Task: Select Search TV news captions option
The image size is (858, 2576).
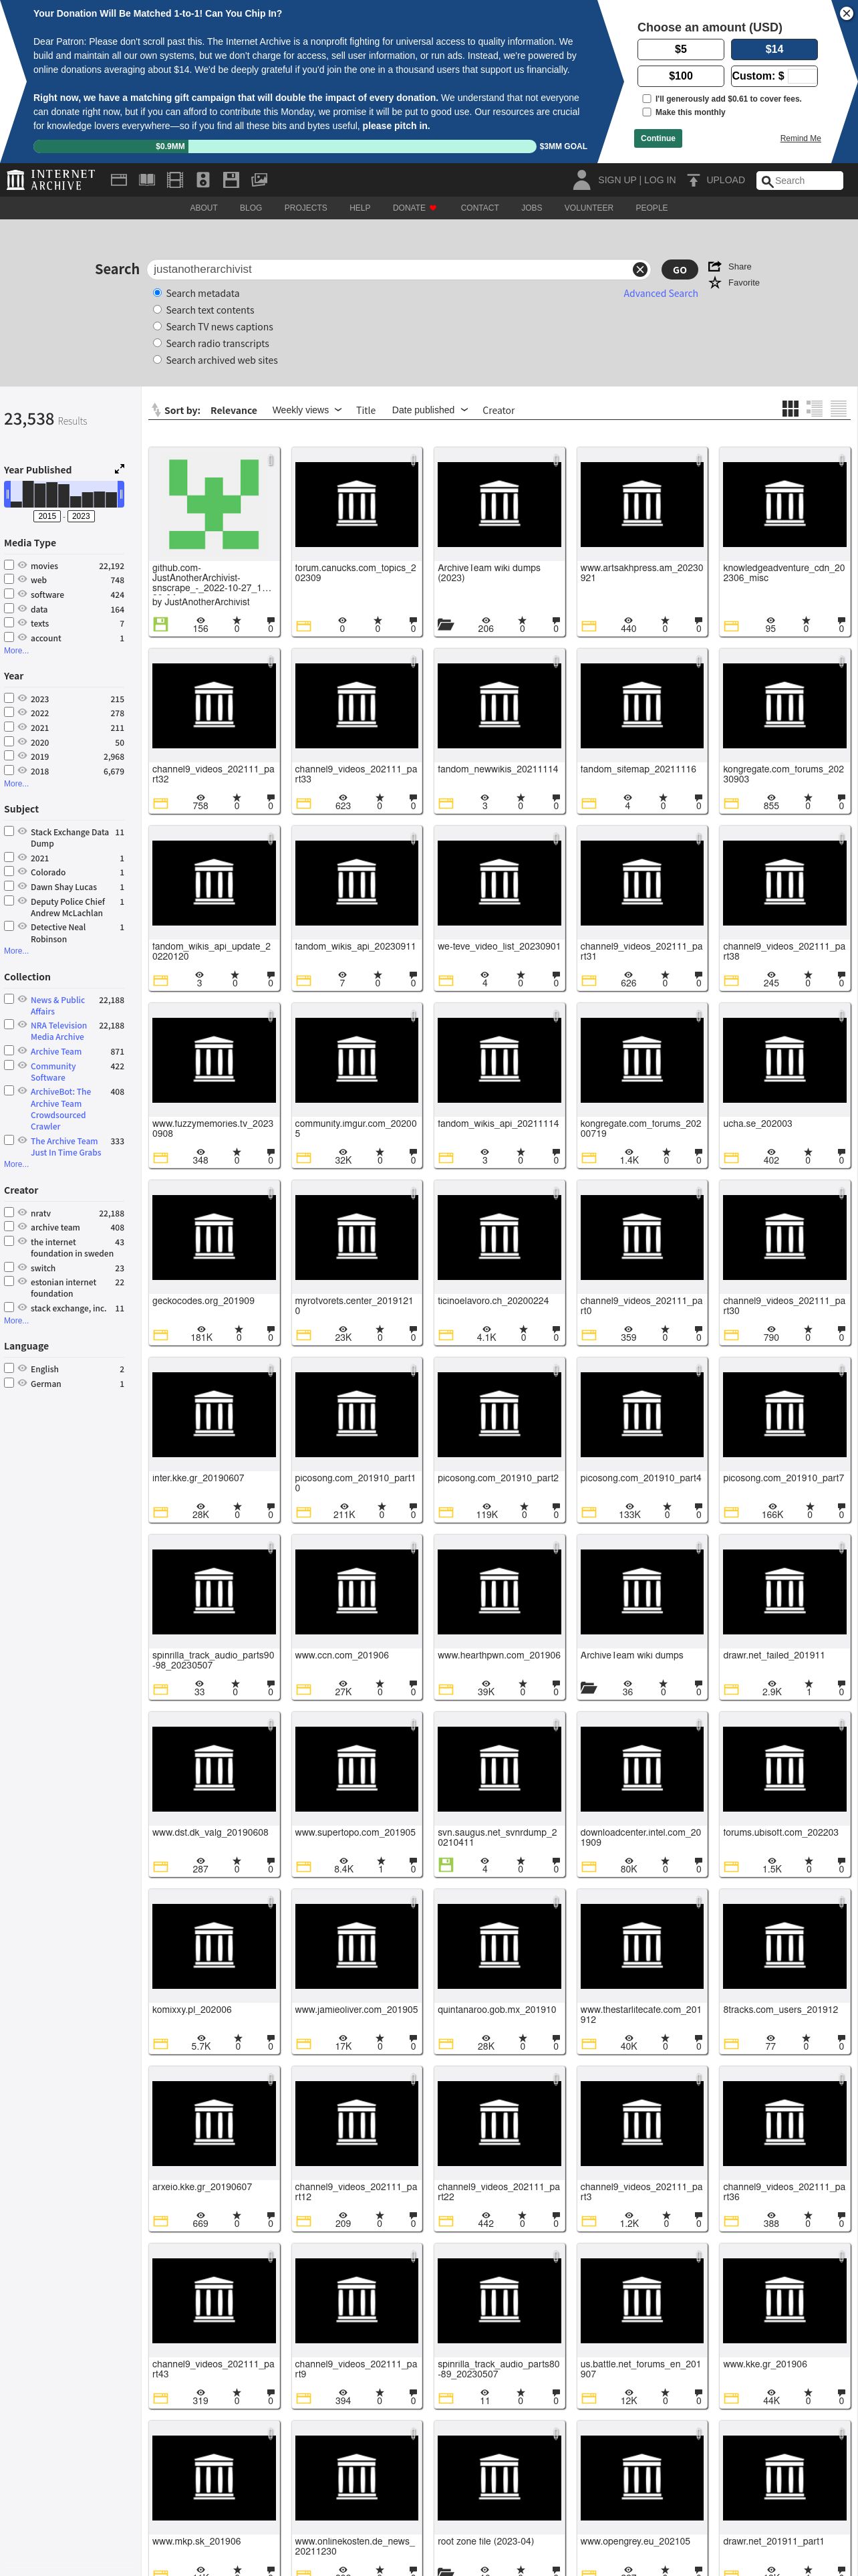Action: [x=157, y=326]
